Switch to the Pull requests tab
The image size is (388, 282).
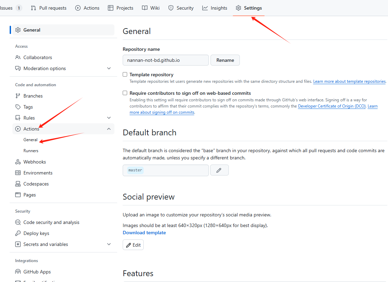point(49,8)
